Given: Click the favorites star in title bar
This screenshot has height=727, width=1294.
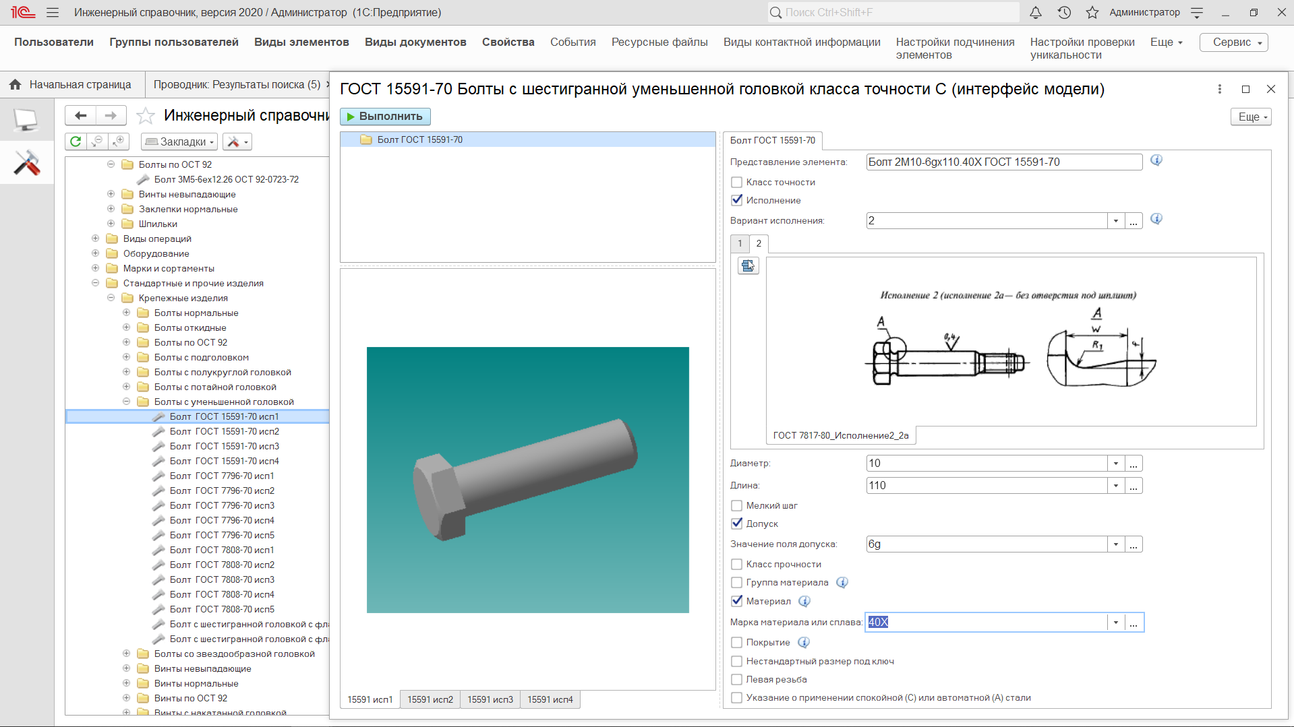Looking at the screenshot, I should [x=1092, y=12].
